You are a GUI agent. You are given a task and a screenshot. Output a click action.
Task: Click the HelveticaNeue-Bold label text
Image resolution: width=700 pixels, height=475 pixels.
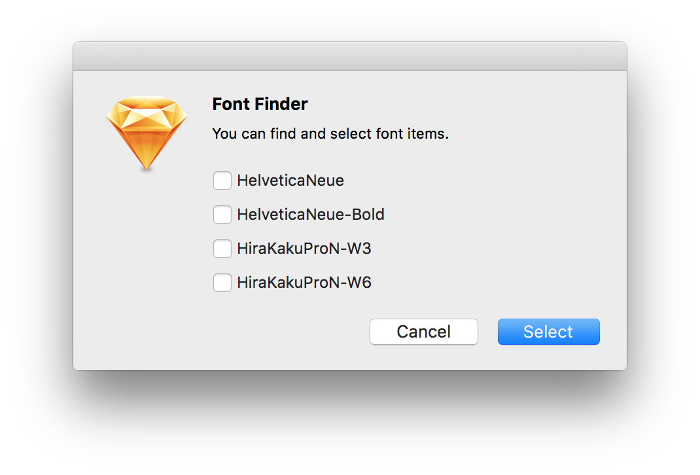click(x=311, y=214)
